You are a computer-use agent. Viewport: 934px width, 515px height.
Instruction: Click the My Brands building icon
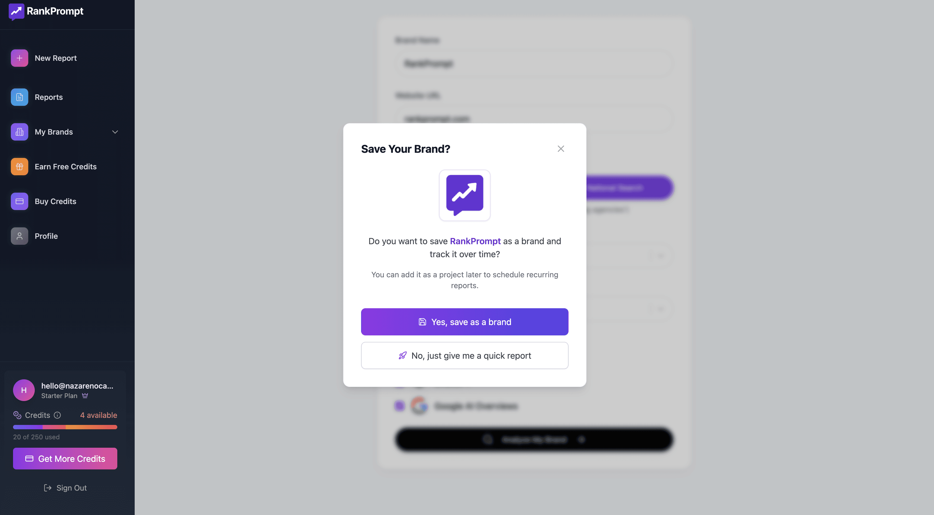20,132
